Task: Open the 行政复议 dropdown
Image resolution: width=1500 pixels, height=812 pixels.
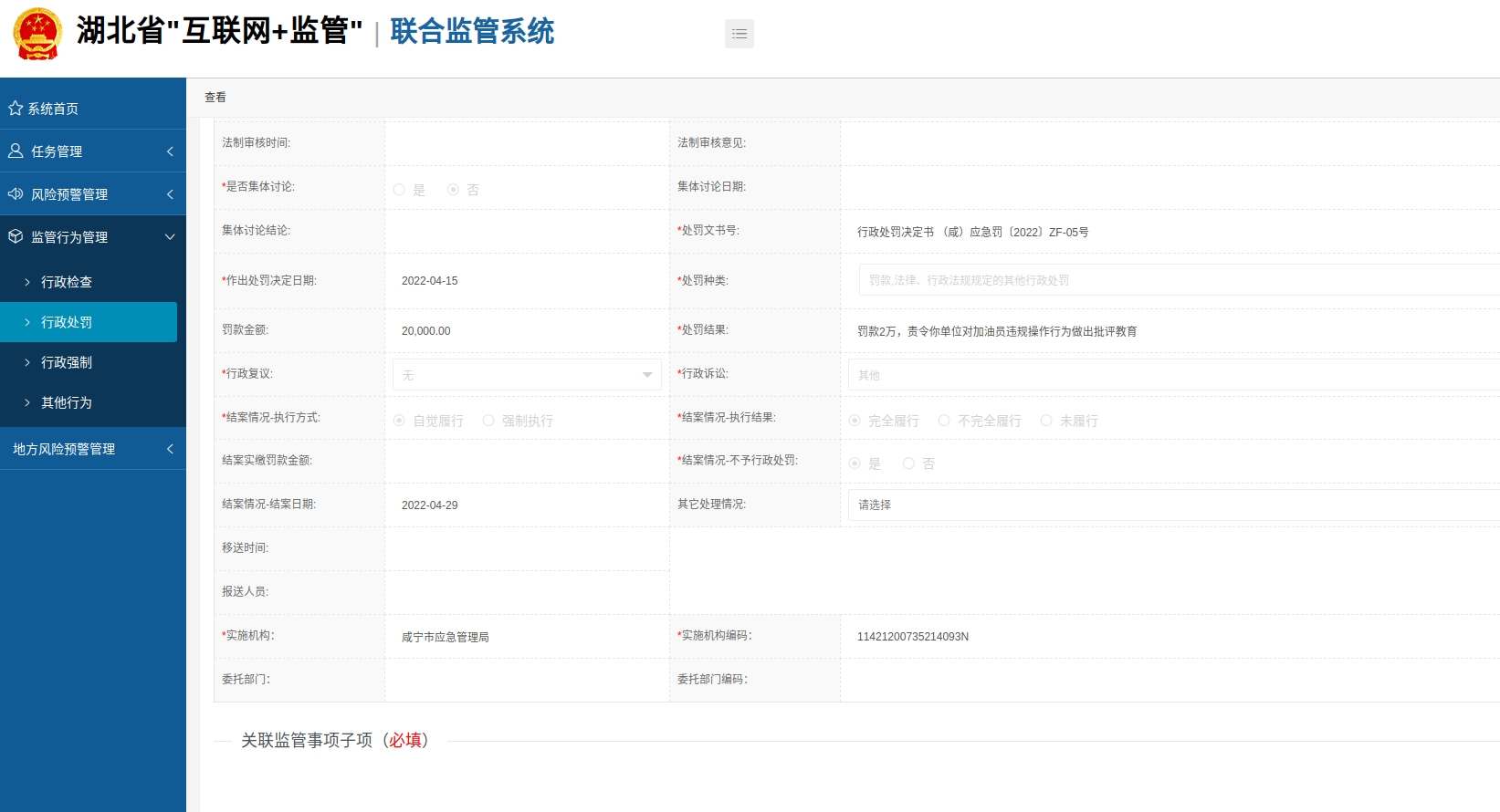Action: pos(527,375)
